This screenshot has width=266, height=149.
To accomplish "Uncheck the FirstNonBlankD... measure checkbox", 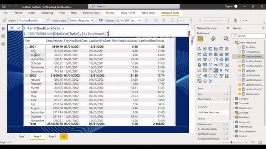I will [x=239, y=57].
